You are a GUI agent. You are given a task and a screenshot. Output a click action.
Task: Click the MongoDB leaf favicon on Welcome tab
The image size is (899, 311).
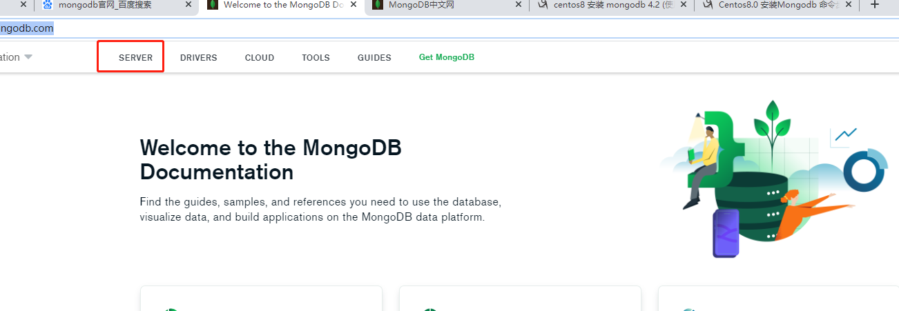point(213,5)
